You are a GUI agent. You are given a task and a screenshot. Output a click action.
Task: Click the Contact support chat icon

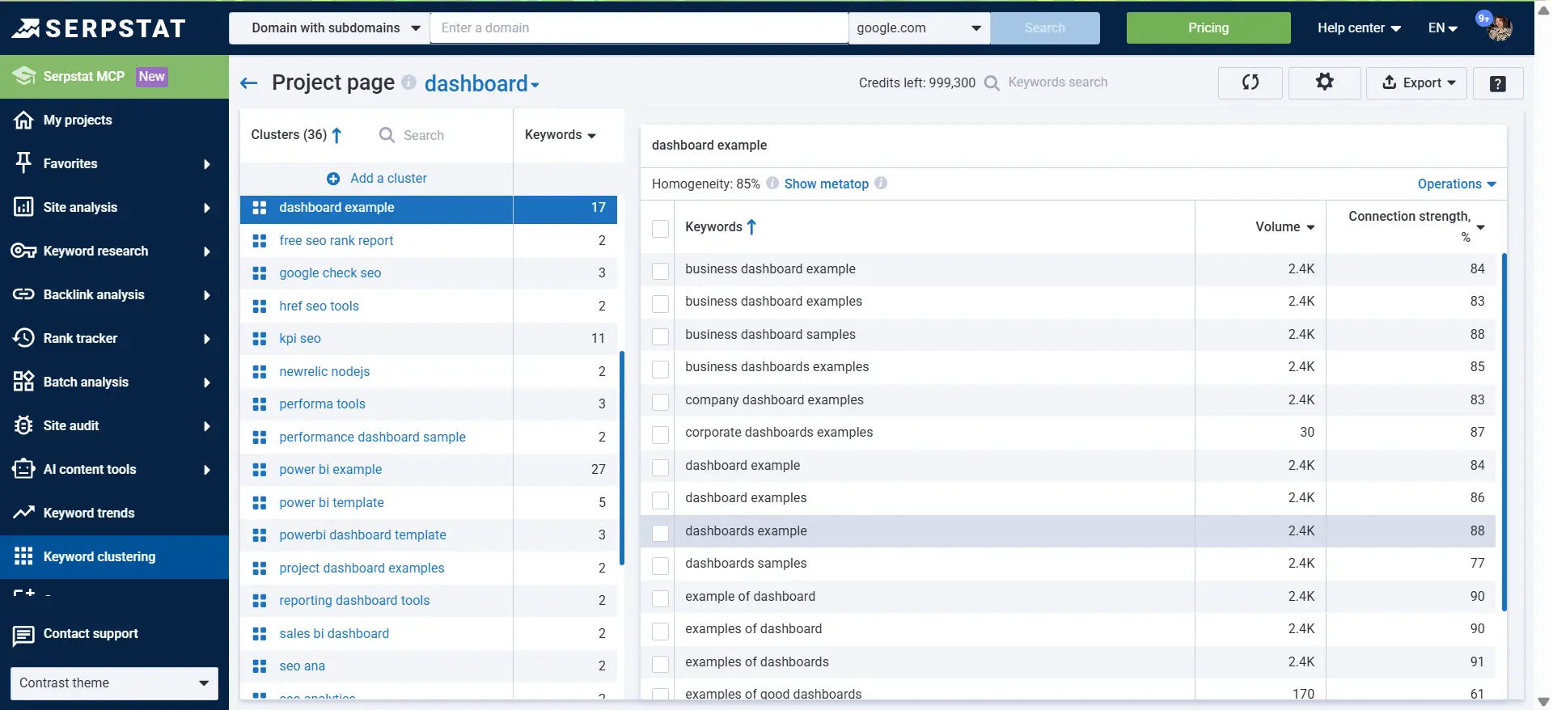click(23, 636)
